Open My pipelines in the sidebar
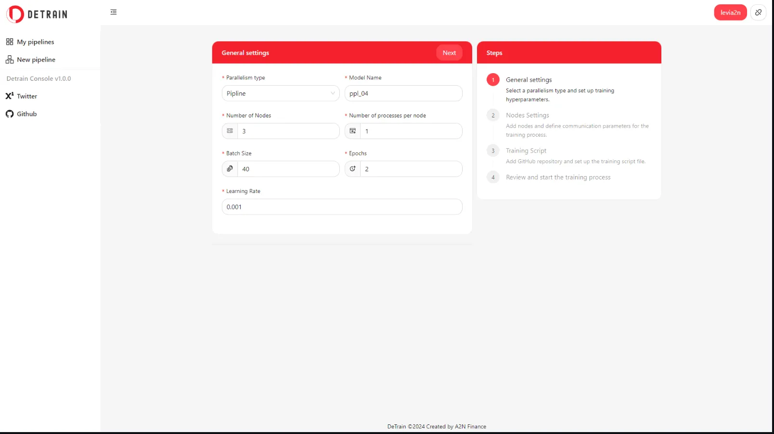This screenshot has height=434, width=774. (35, 42)
